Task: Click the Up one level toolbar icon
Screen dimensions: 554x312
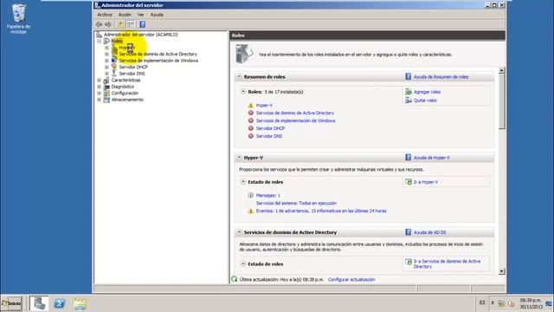Action: point(120,24)
